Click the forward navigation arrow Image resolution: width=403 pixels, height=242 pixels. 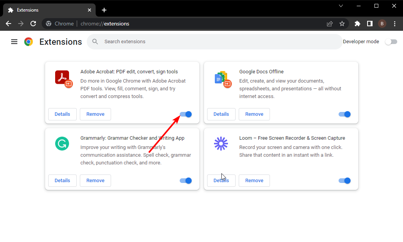[x=21, y=24]
